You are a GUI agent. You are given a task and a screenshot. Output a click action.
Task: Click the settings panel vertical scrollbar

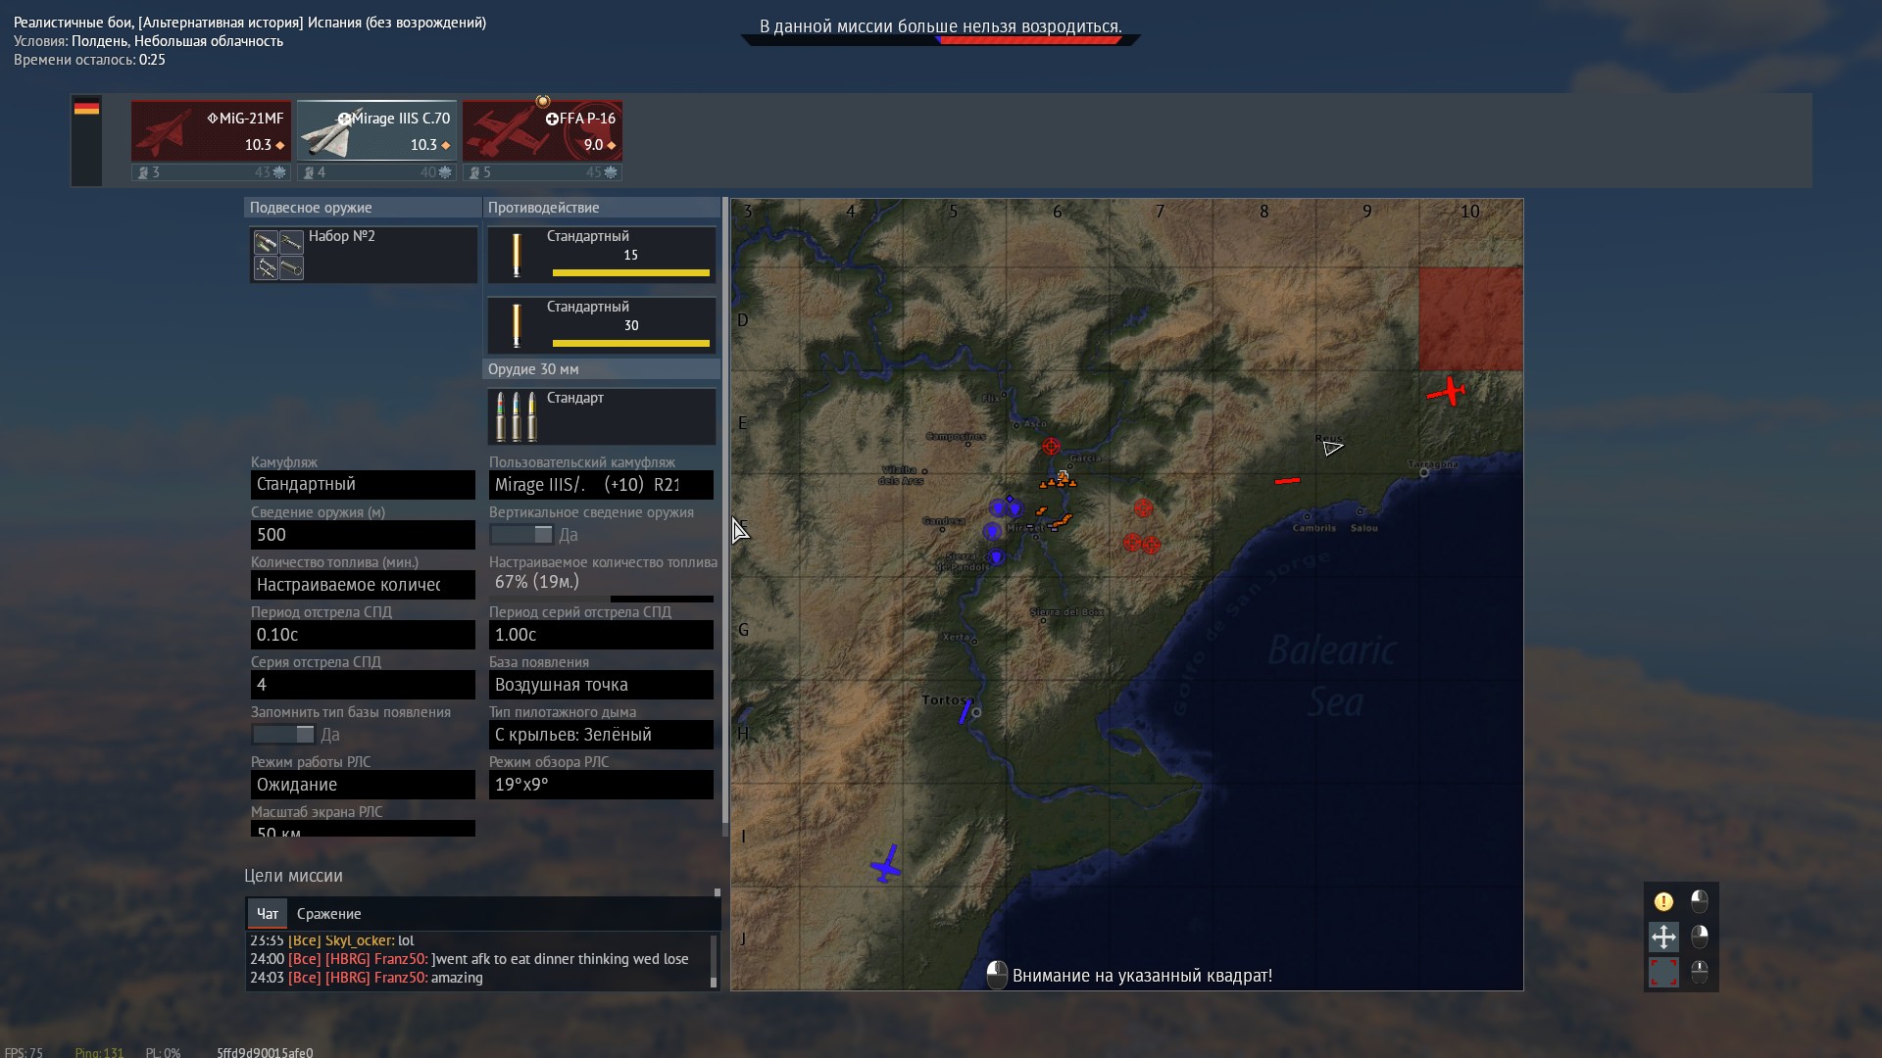725,509
